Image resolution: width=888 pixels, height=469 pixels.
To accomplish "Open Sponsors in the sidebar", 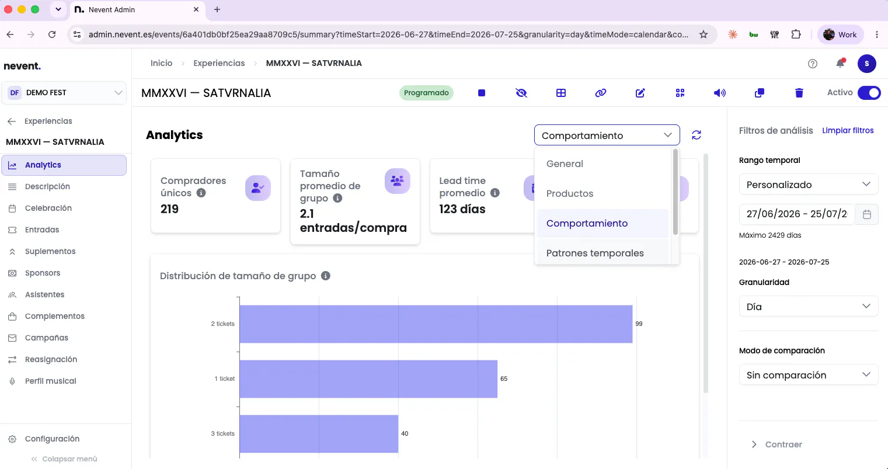I will (64, 273).
